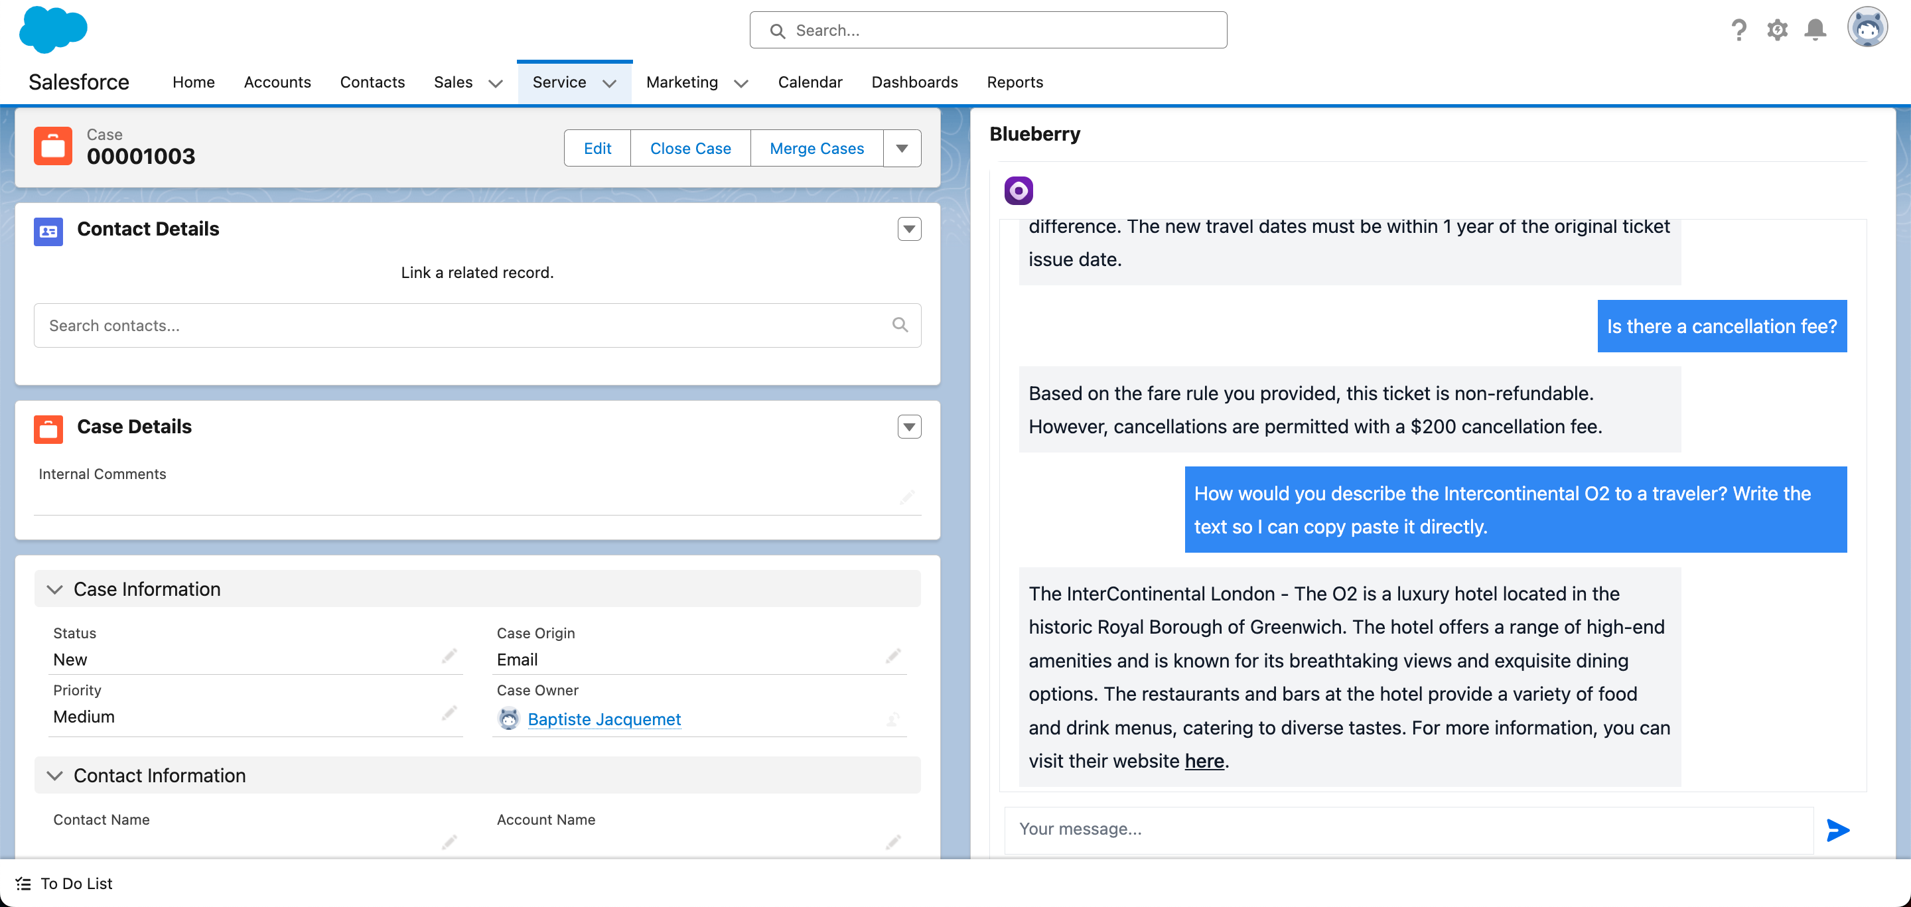Open the Sales menu chevron

pyautogui.click(x=496, y=83)
